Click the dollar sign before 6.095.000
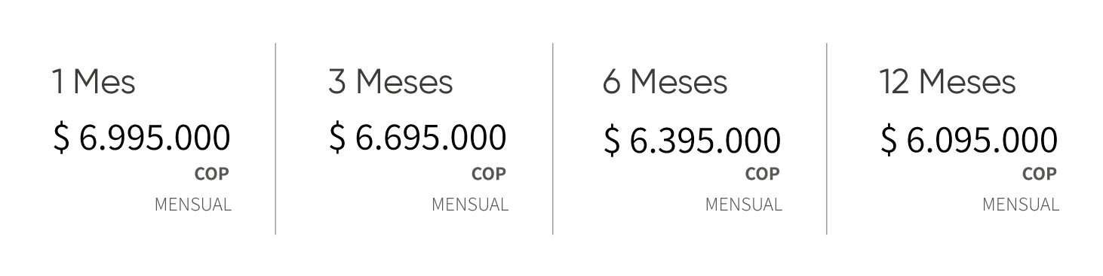This screenshot has width=1103, height=276. pos(889,141)
